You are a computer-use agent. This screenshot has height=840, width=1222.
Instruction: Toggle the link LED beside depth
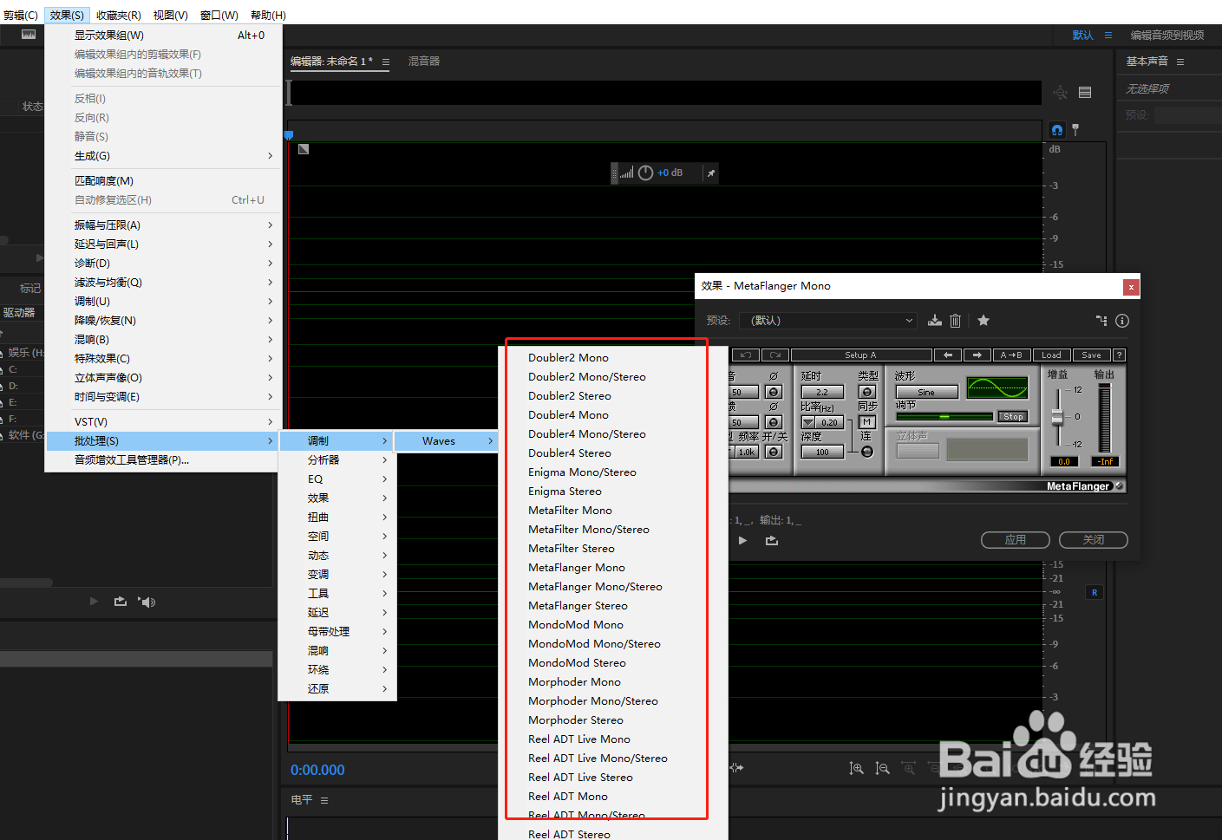point(866,452)
